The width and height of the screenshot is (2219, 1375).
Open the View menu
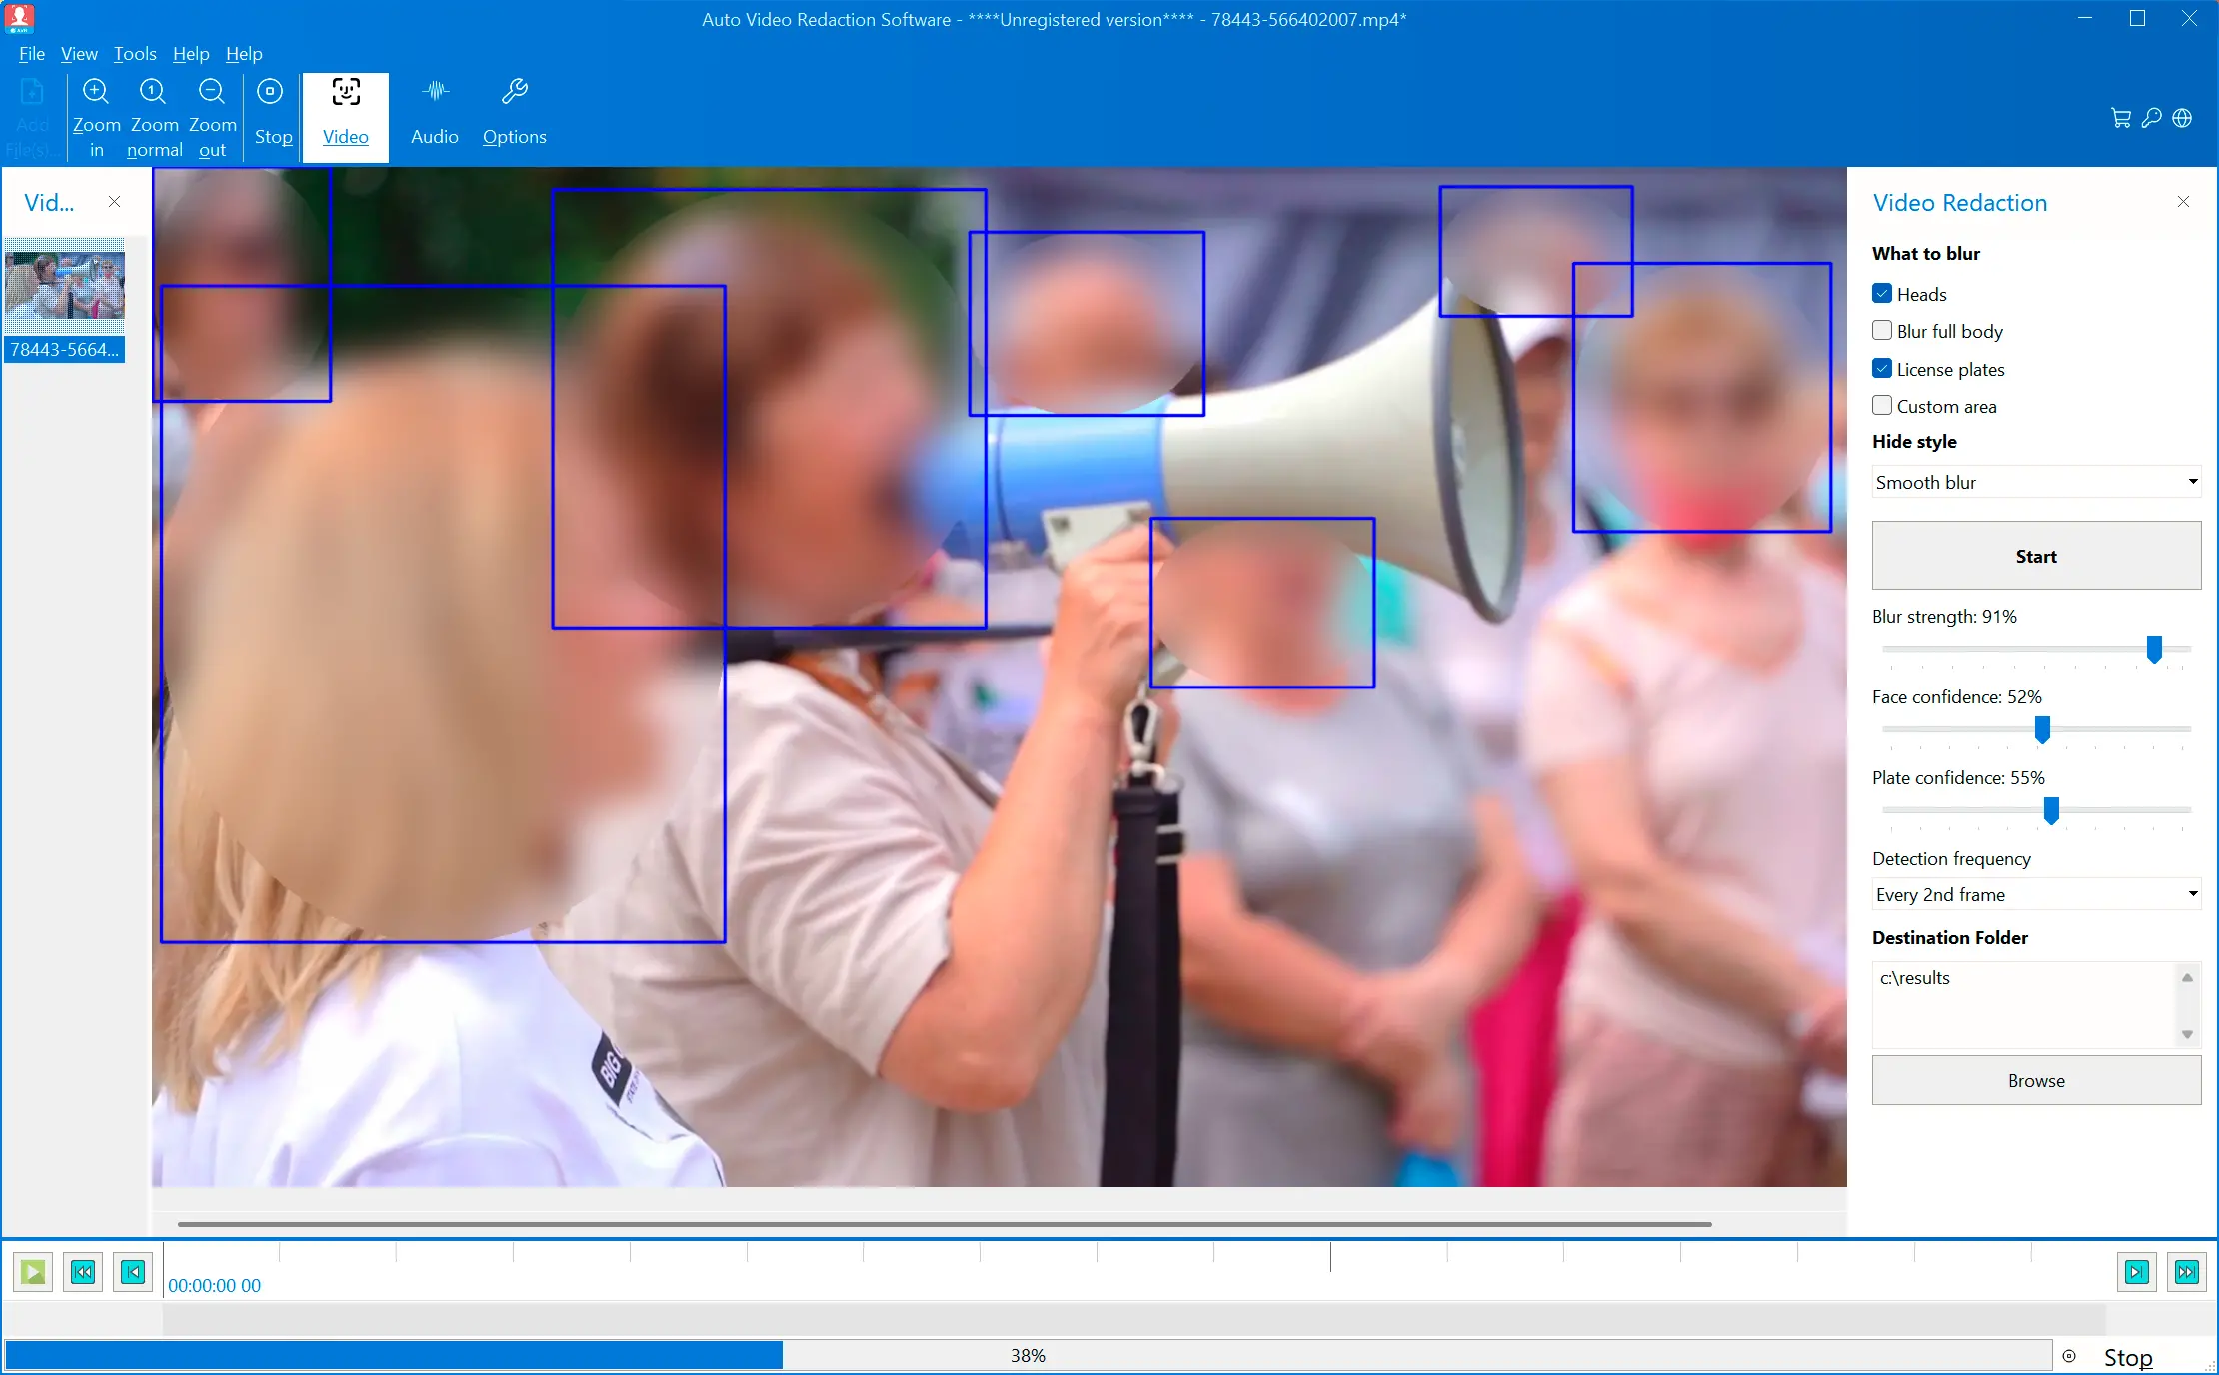[x=79, y=54]
